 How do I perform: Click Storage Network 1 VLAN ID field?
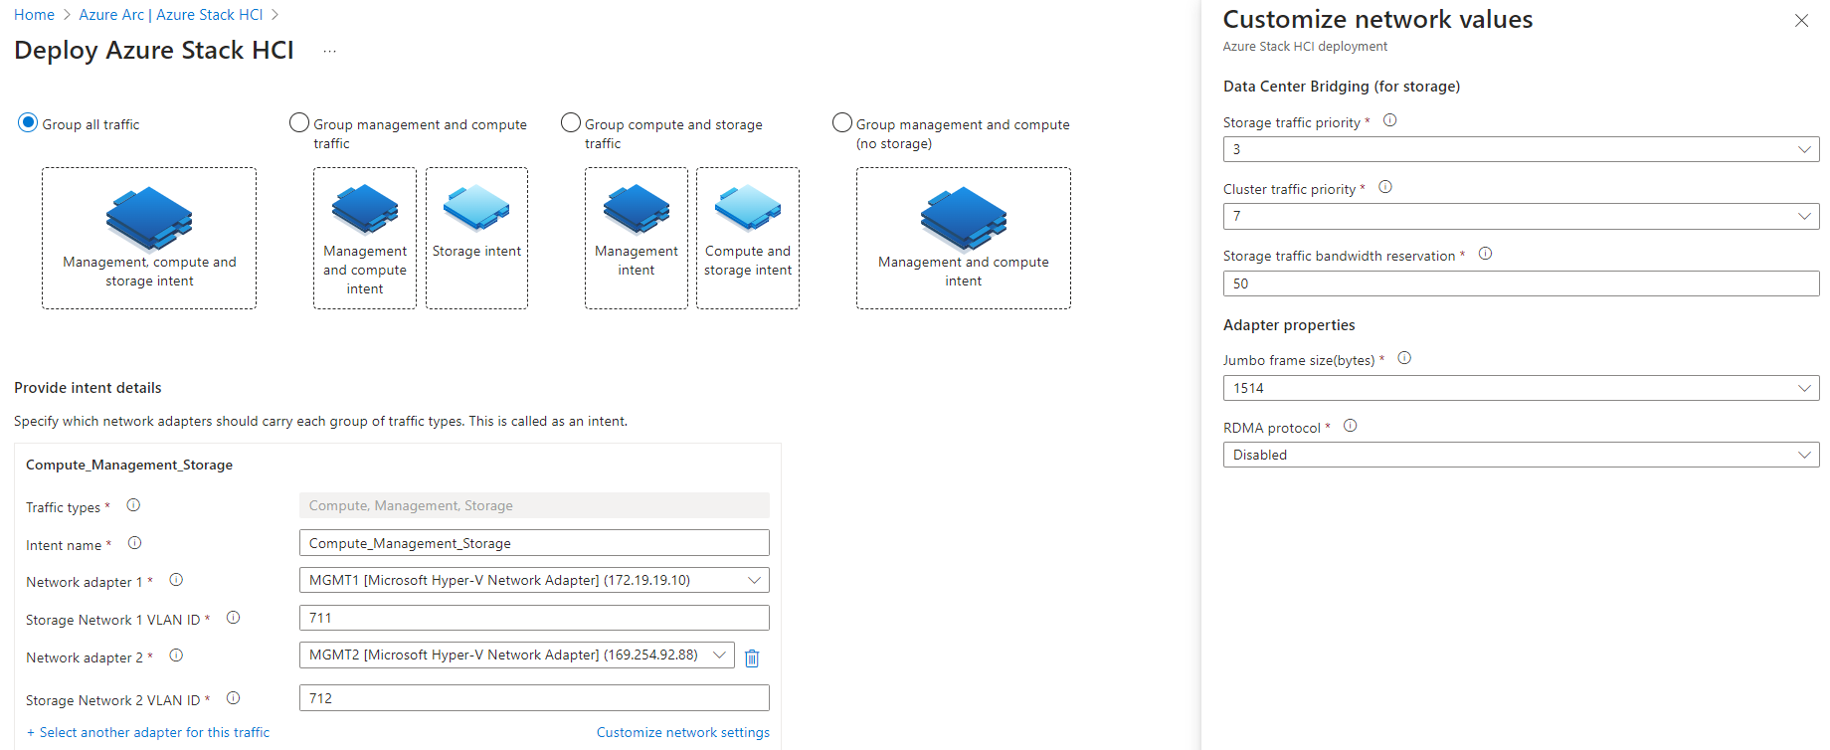[534, 618]
